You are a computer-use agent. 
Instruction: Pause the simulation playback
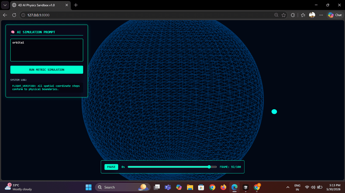coord(111,167)
